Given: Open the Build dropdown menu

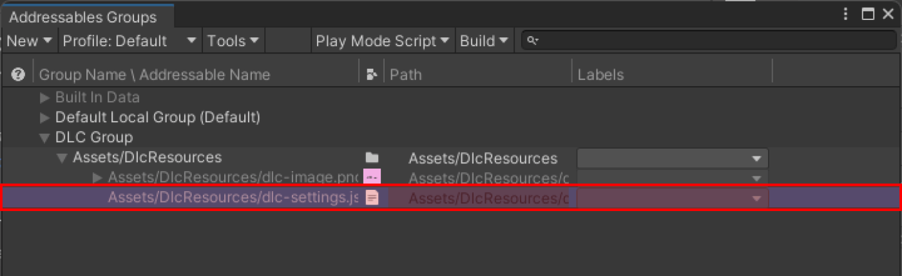Looking at the screenshot, I should (485, 41).
